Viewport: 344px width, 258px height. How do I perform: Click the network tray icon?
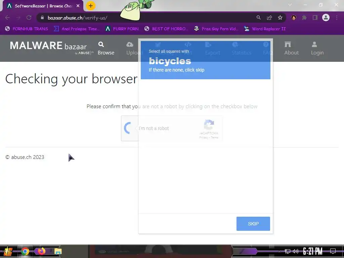pos(288,251)
